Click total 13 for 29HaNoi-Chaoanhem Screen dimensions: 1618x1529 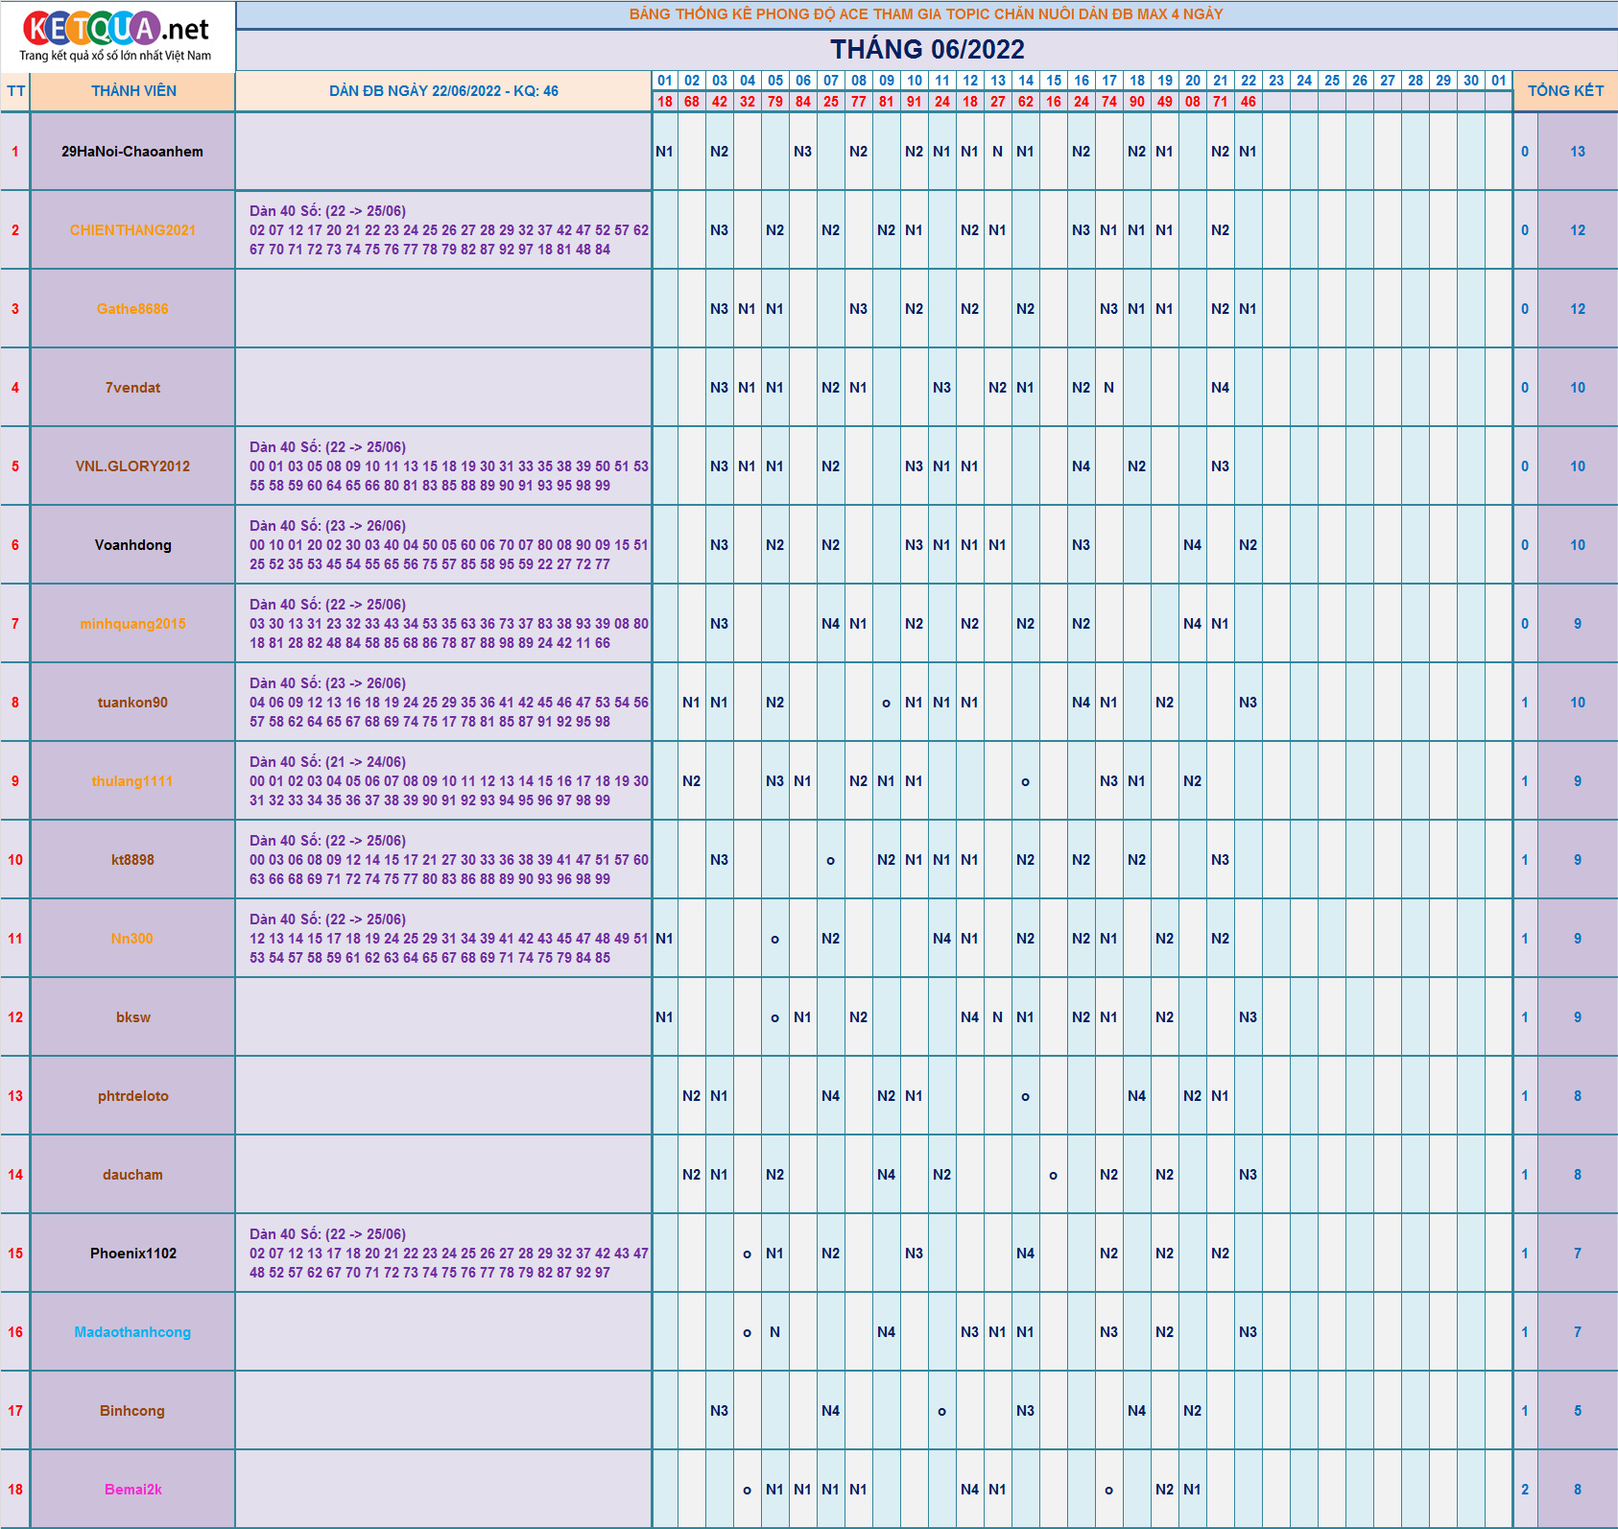(x=1578, y=152)
